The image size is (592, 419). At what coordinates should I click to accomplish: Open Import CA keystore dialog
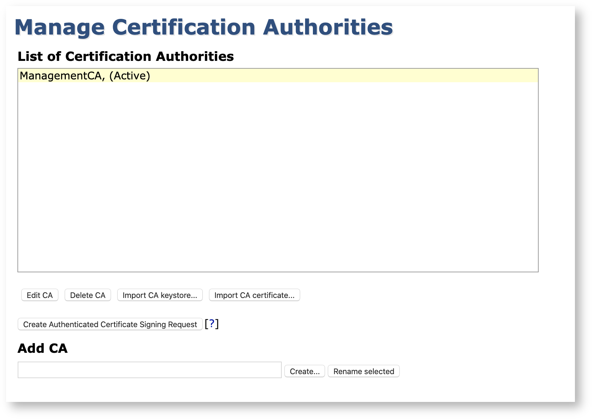coord(160,295)
